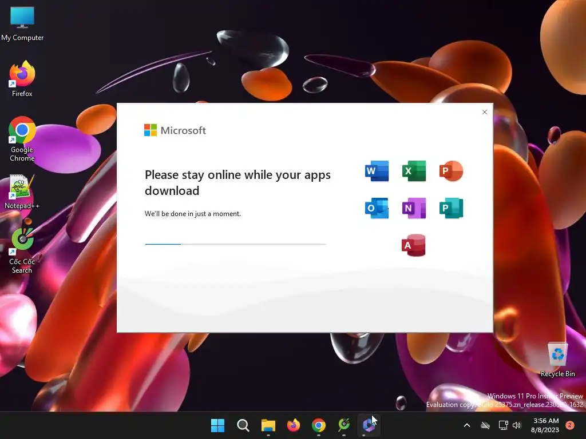Select the My Computer desktop icon
Screen dimensions: 586x439
[22, 23]
